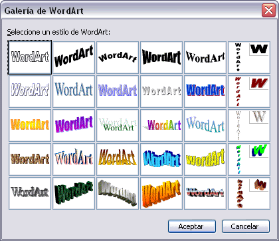Select the cyan blue 3D wavy WordArt style

(x=161, y=159)
